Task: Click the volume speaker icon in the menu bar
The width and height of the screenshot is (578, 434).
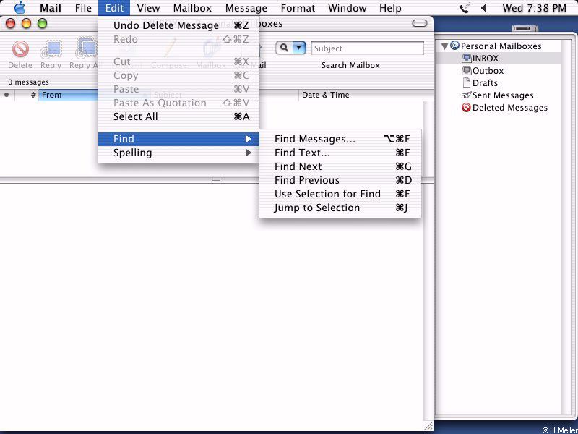Action: (484, 8)
